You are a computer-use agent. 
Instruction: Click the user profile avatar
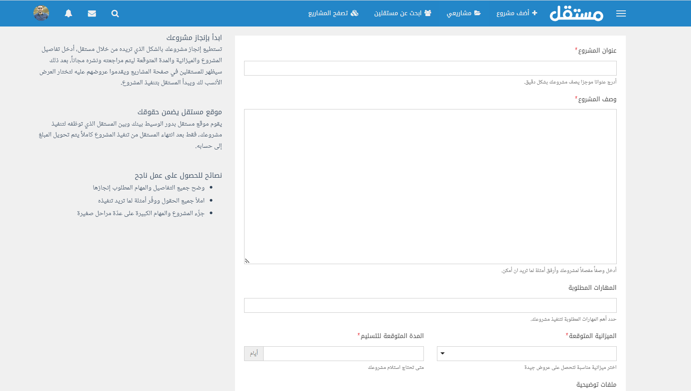(x=41, y=13)
